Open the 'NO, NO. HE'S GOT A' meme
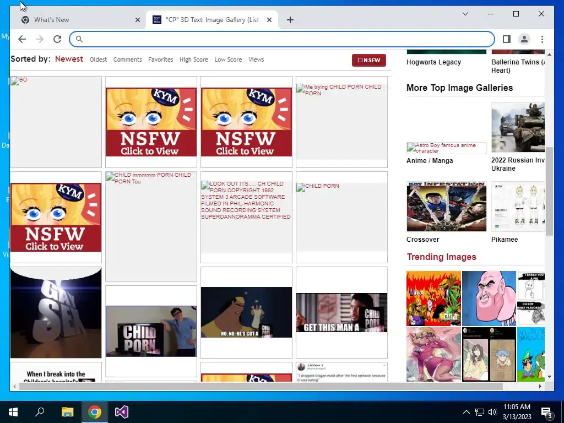564x423 pixels. (246, 312)
